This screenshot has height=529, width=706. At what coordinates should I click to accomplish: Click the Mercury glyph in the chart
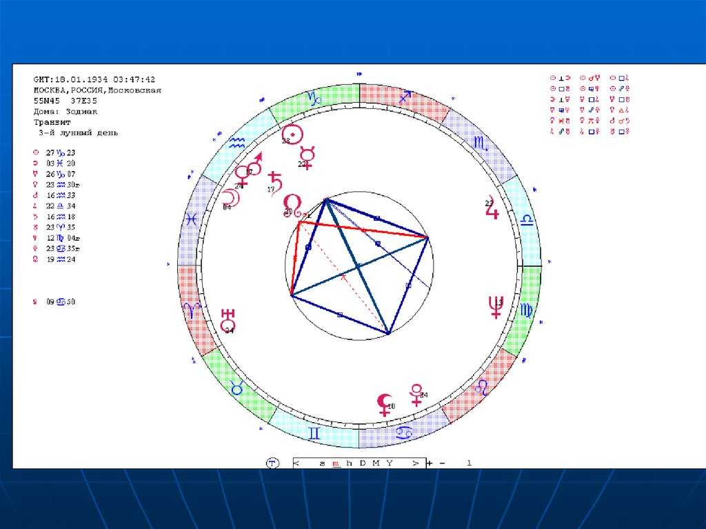(307, 157)
